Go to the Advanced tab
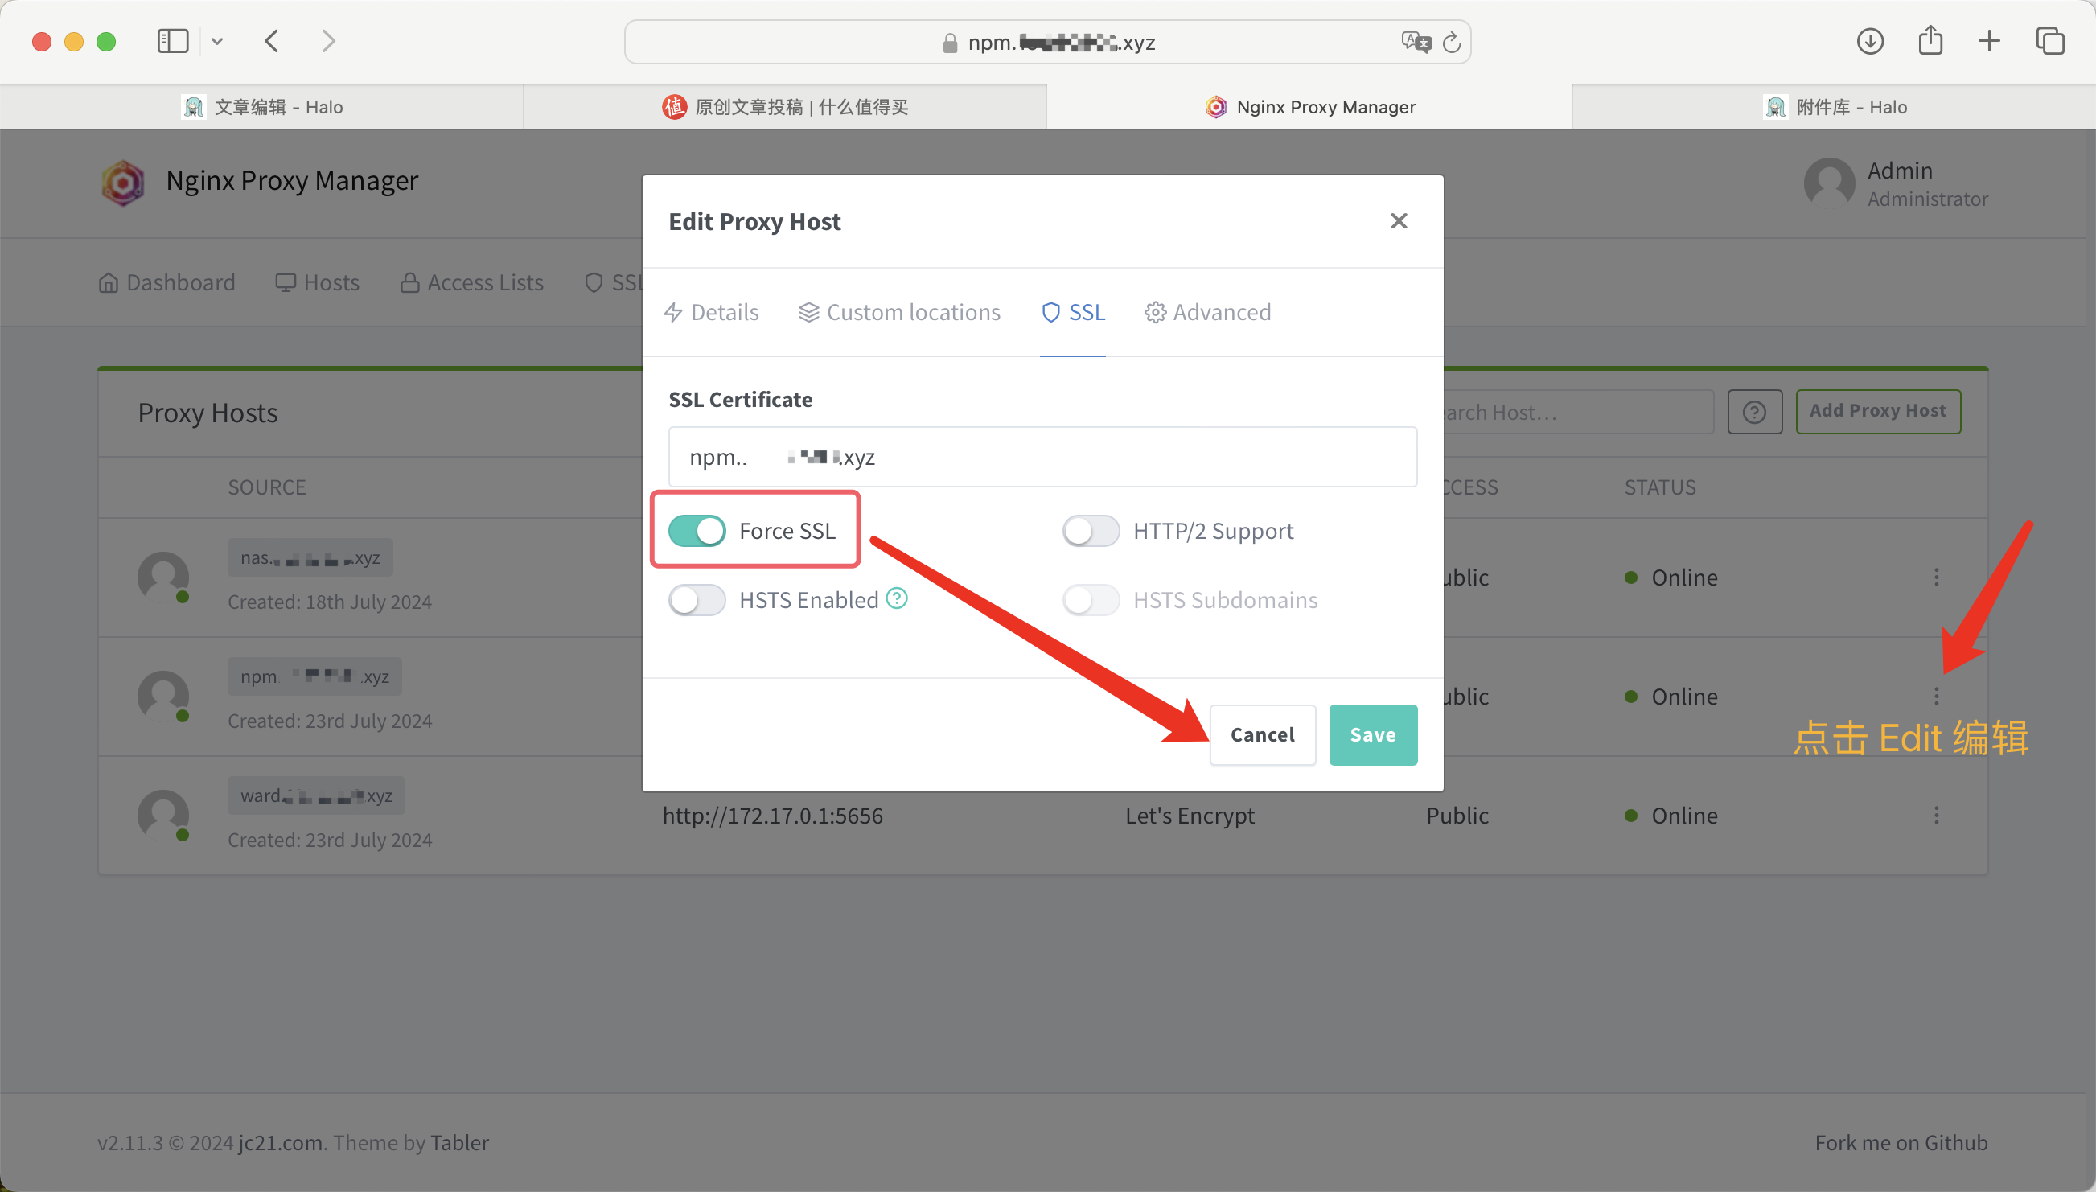2096x1192 pixels. pos(1207,312)
